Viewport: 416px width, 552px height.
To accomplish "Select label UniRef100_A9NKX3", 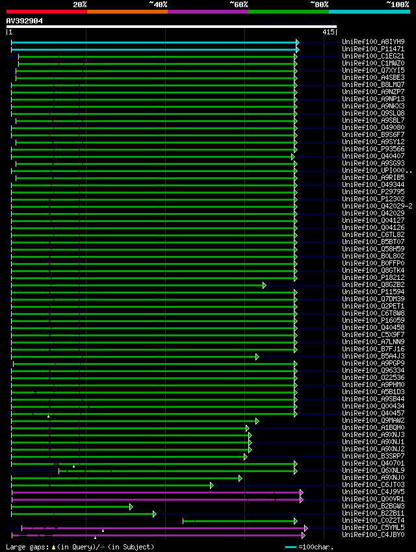I will coord(373,106).
